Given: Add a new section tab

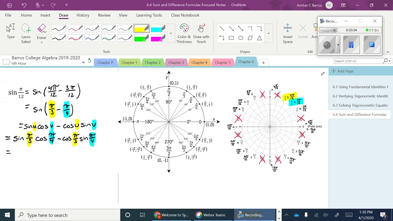Looking at the screenshot, I should tap(263, 62).
